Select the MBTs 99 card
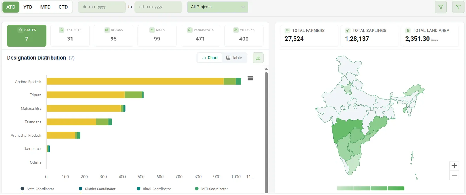The height and width of the screenshot is (195, 466). (157, 36)
